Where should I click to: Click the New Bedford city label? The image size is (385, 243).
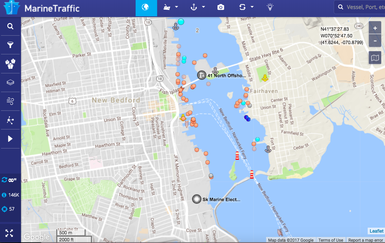(116, 100)
